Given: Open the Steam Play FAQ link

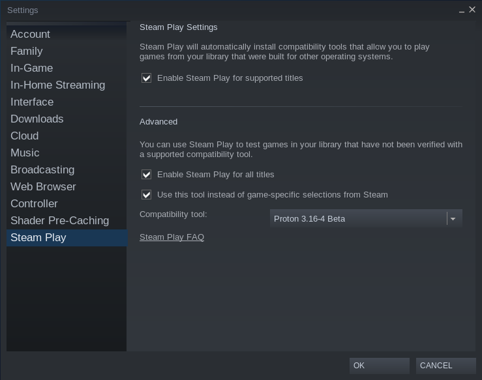Looking at the screenshot, I should click(x=172, y=237).
